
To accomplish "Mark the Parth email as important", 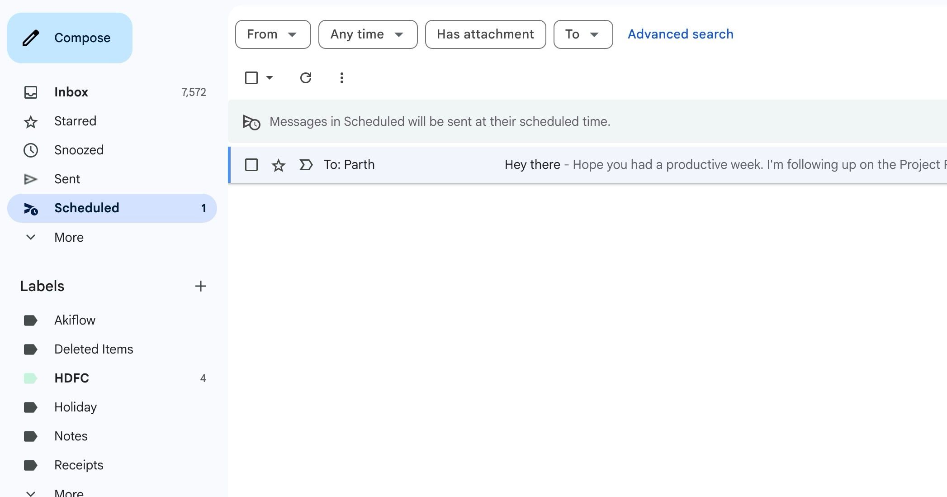I will click(x=306, y=165).
